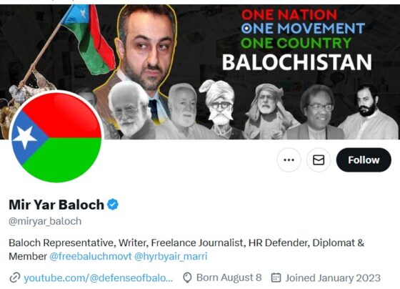Open the @hyrbyair_marri mention link
Screen dimensions: 400x289
click(171, 256)
